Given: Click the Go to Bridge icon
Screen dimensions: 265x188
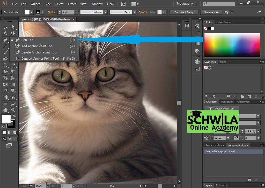Looking at the screenshot, I should point(123,4).
